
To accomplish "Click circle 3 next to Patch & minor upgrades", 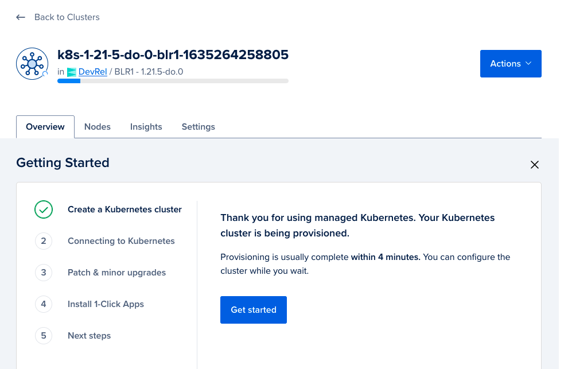I will 44,273.
